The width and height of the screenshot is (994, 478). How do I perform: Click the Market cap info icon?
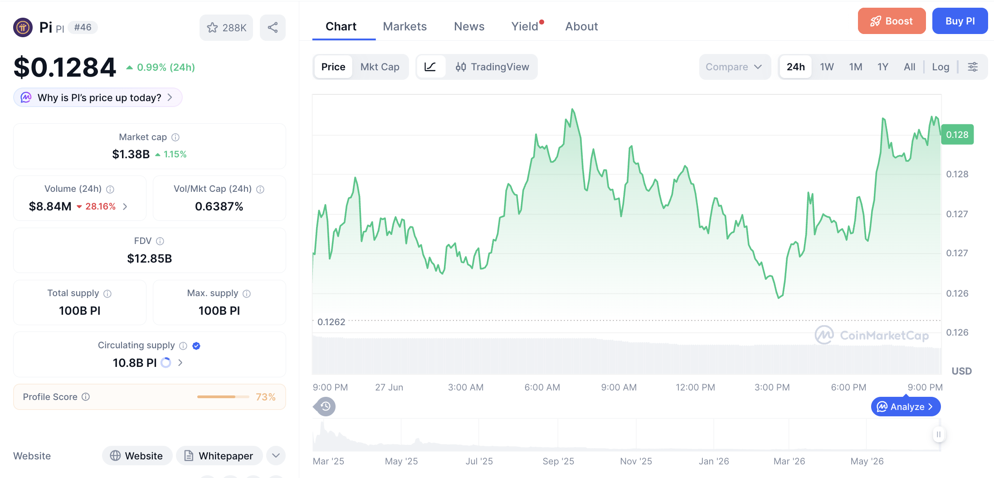point(175,137)
